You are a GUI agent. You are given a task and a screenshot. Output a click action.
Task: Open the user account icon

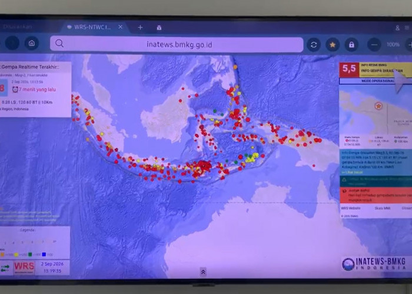pos(397,28)
